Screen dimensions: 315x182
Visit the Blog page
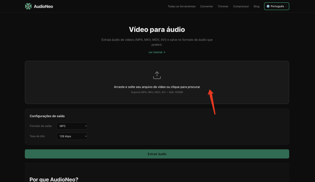(256, 6)
